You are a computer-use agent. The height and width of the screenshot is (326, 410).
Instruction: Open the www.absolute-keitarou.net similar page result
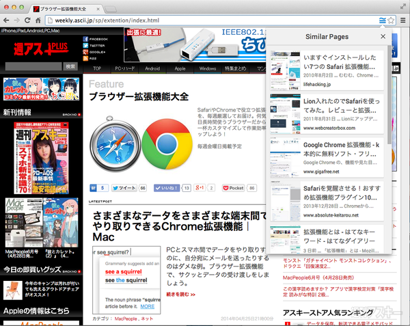click(x=327, y=201)
